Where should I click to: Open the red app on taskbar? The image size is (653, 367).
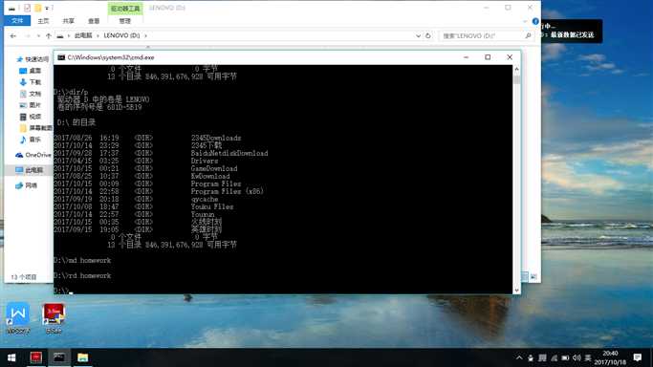[x=35, y=357]
